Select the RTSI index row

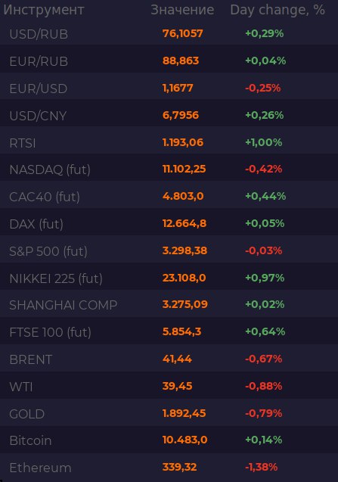(x=169, y=142)
